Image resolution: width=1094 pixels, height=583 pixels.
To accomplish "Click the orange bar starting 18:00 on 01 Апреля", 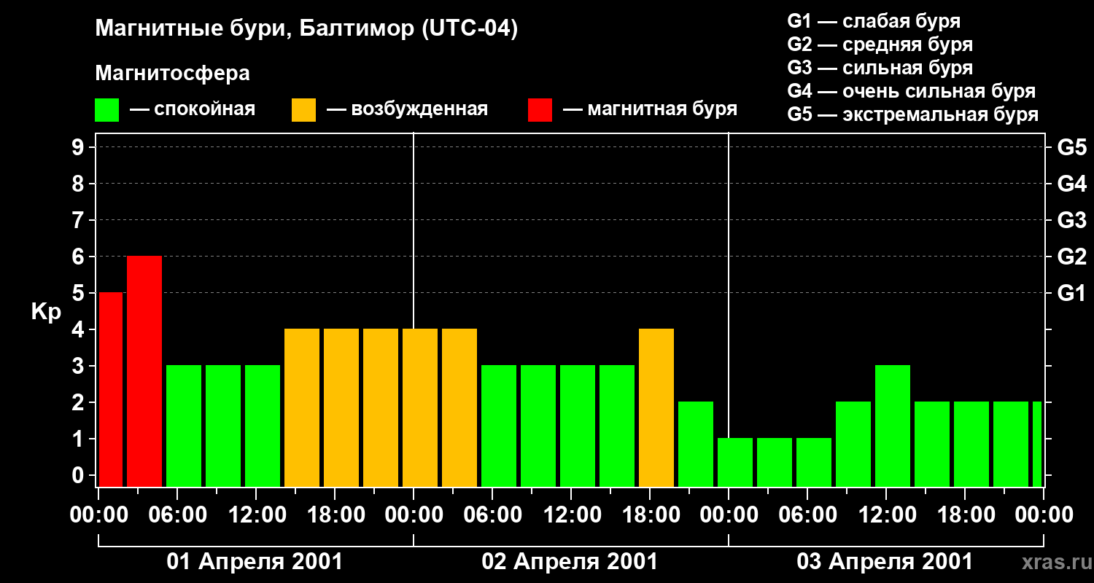I will click(x=341, y=408).
